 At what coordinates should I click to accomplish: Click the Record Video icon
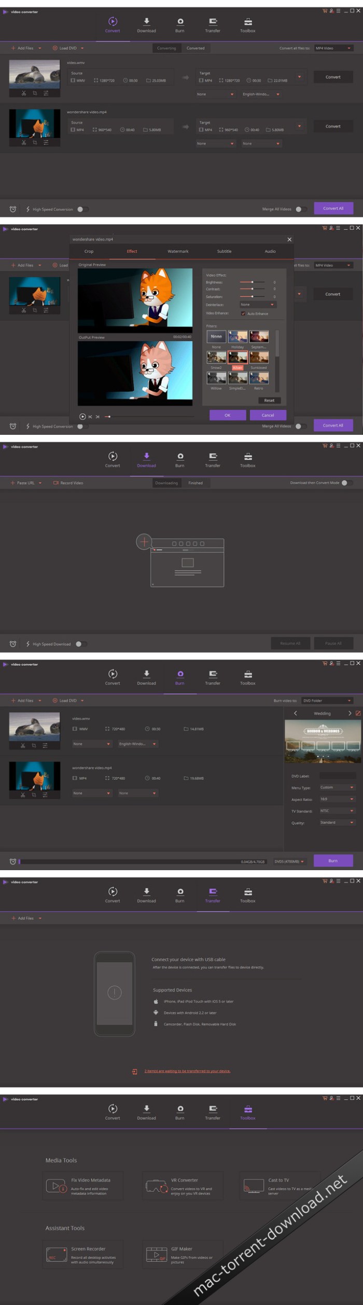[56, 483]
